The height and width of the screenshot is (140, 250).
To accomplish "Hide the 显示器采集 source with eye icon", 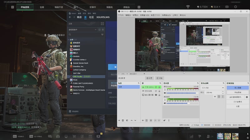I will [x=156, y=95].
